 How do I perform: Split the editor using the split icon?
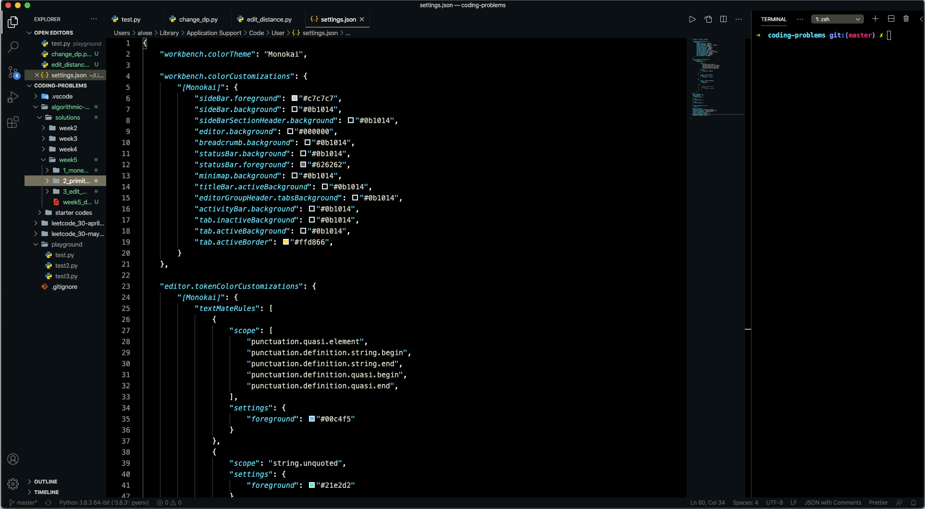tap(723, 19)
